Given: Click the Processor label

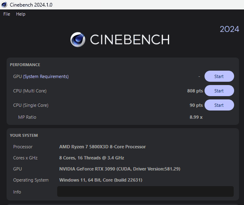Looking at the screenshot, I should coord(23,147).
